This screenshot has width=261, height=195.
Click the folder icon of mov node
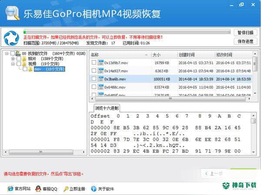tap(30, 69)
